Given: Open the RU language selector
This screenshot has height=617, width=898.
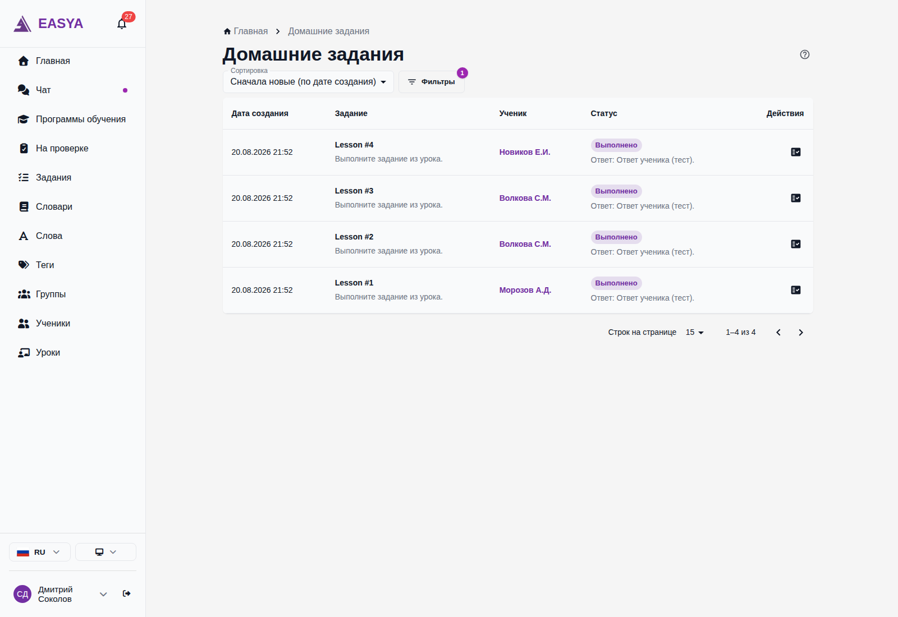Looking at the screenshot, I should pyautogui.click(x=40, y=552).
